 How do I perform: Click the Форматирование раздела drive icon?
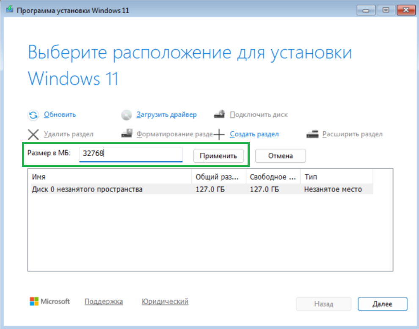coord(127,133)
